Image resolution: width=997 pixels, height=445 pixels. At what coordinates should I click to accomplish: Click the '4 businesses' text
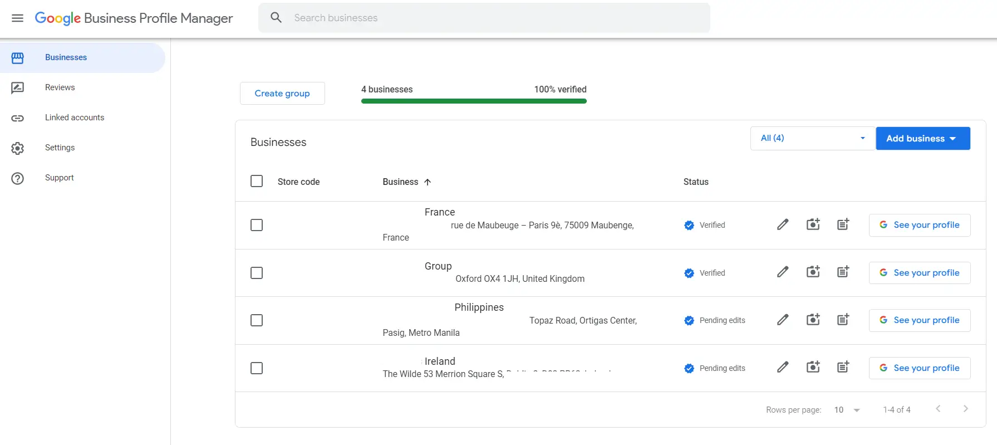coord(387,89)
